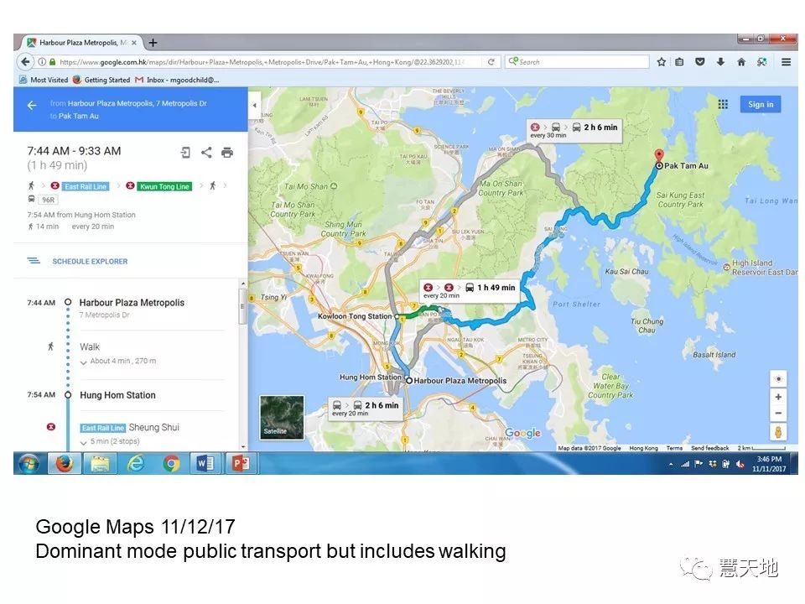Print the directions with printer icon
The height and width of the screenshot is (604, 805).
pyautogui.click(x=226, y=152)
